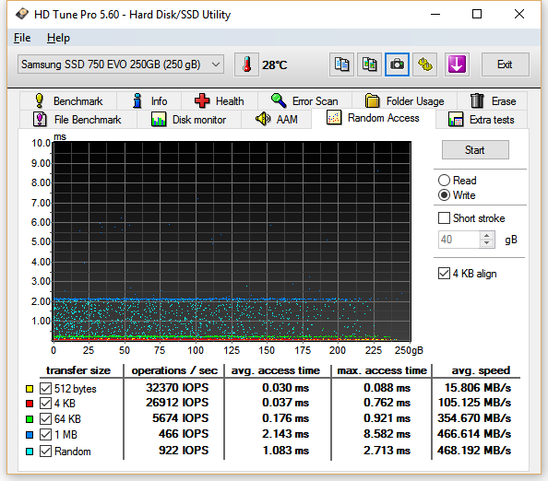Image resolution: width=548 pixels, height=481 pixels.
Task: Switch to the Benchmark tab
Action: [x=68, y=100]
